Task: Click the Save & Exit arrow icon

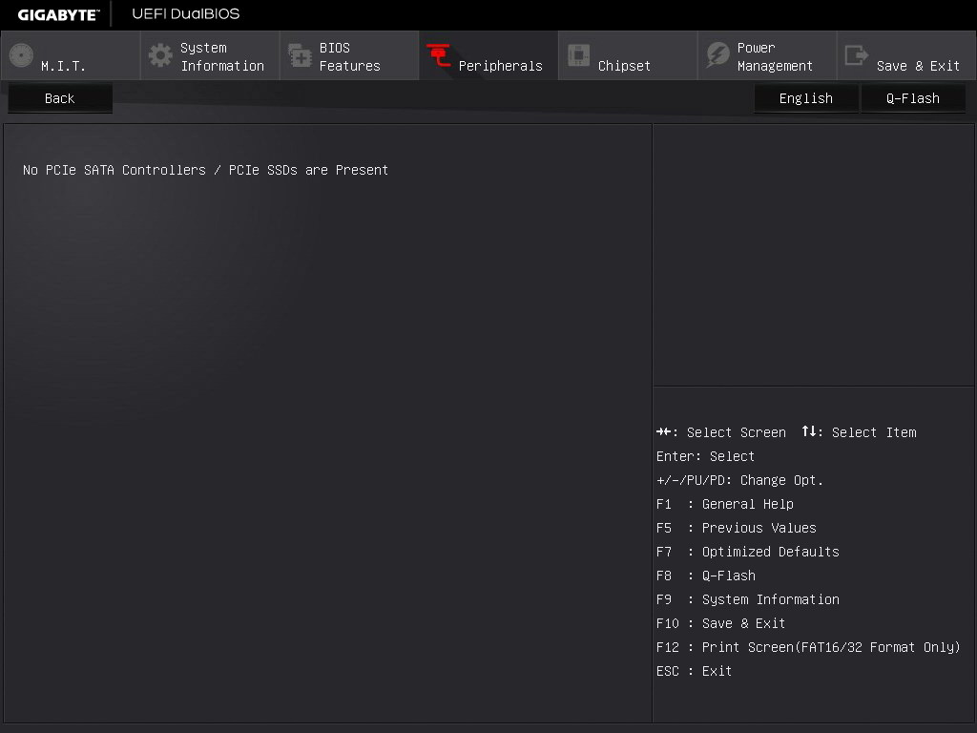Action: pos(857,55)
